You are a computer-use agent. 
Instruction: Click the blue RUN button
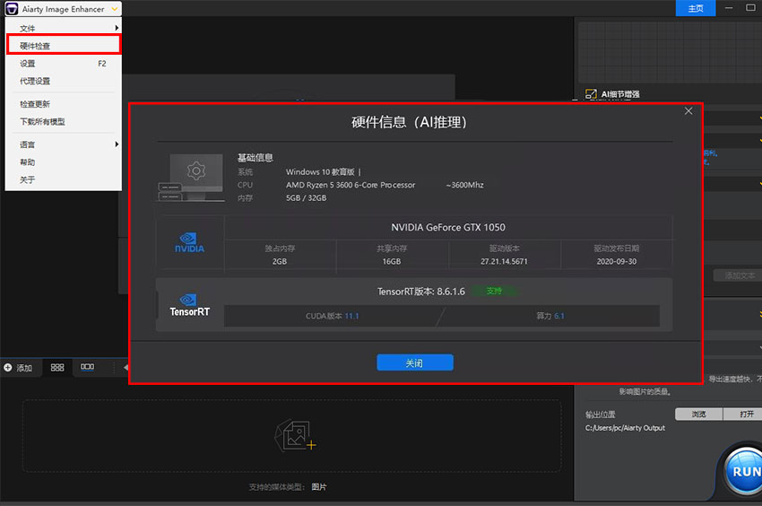744,471
